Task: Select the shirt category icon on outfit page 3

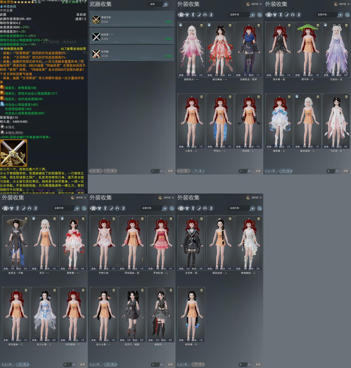Action: (12, 208)
